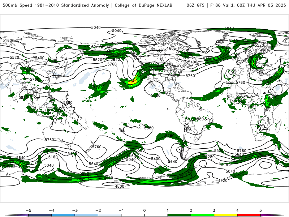Select the yellow 3-to-4 colorbar segment
The image size is (289, 217).
click(x=225, y=215)
